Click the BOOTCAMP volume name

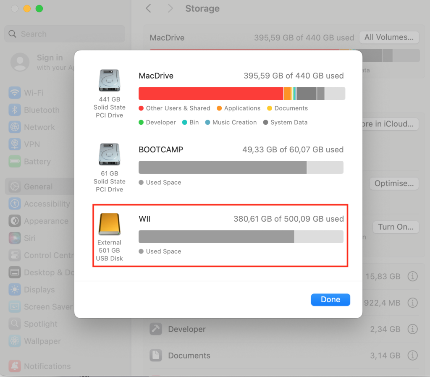(x=161, y=149)
